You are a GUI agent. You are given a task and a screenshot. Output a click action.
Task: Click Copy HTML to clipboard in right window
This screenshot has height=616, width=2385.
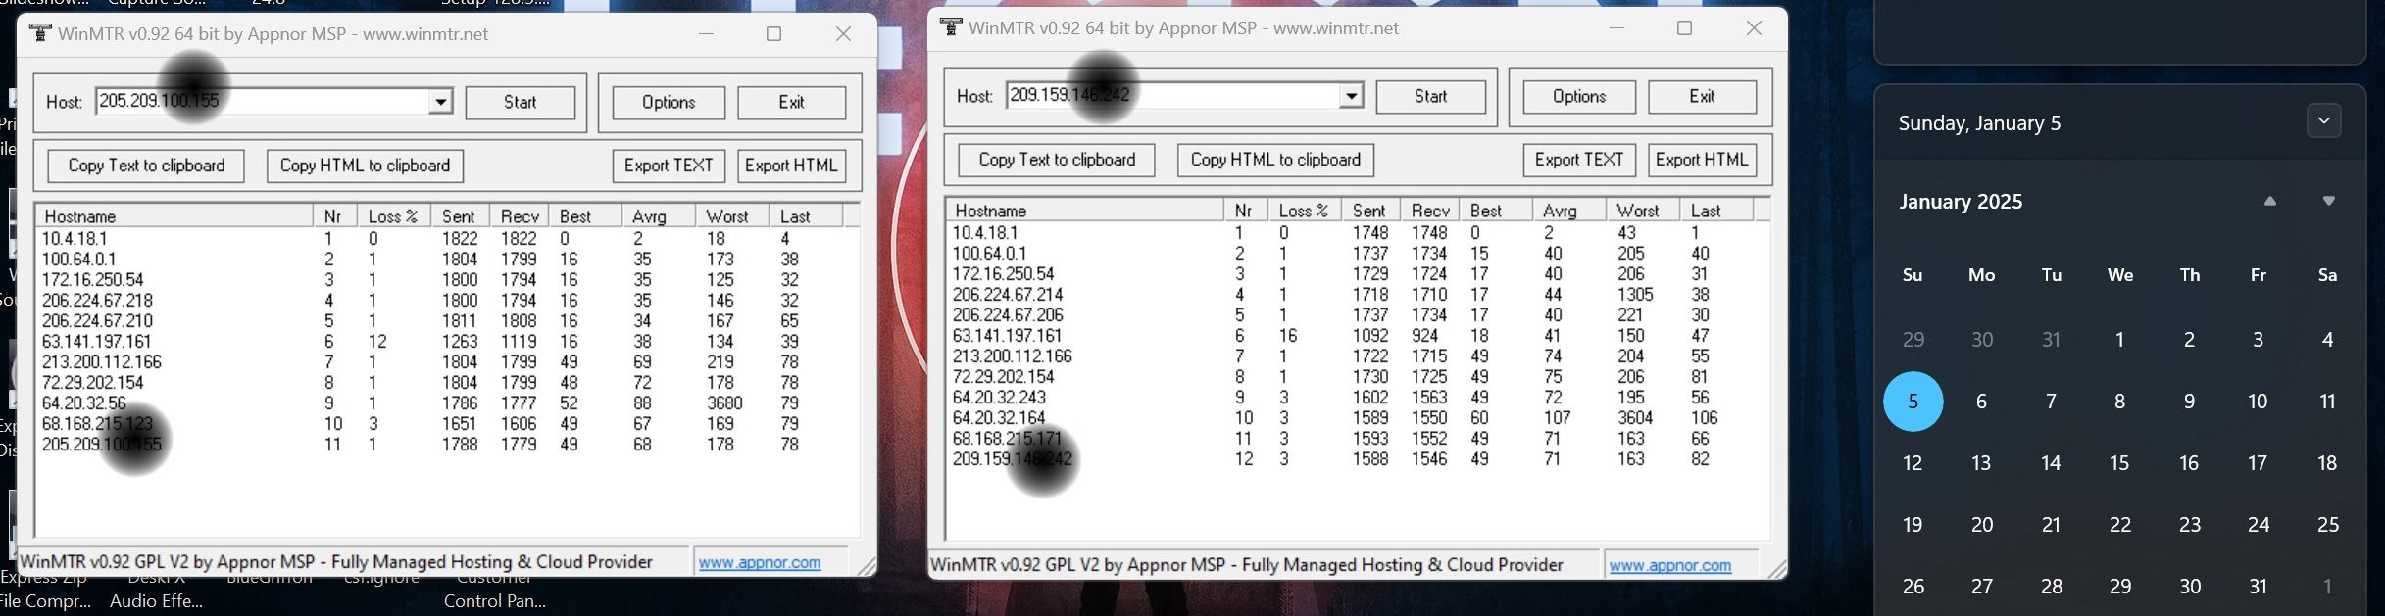[1275, 160]
